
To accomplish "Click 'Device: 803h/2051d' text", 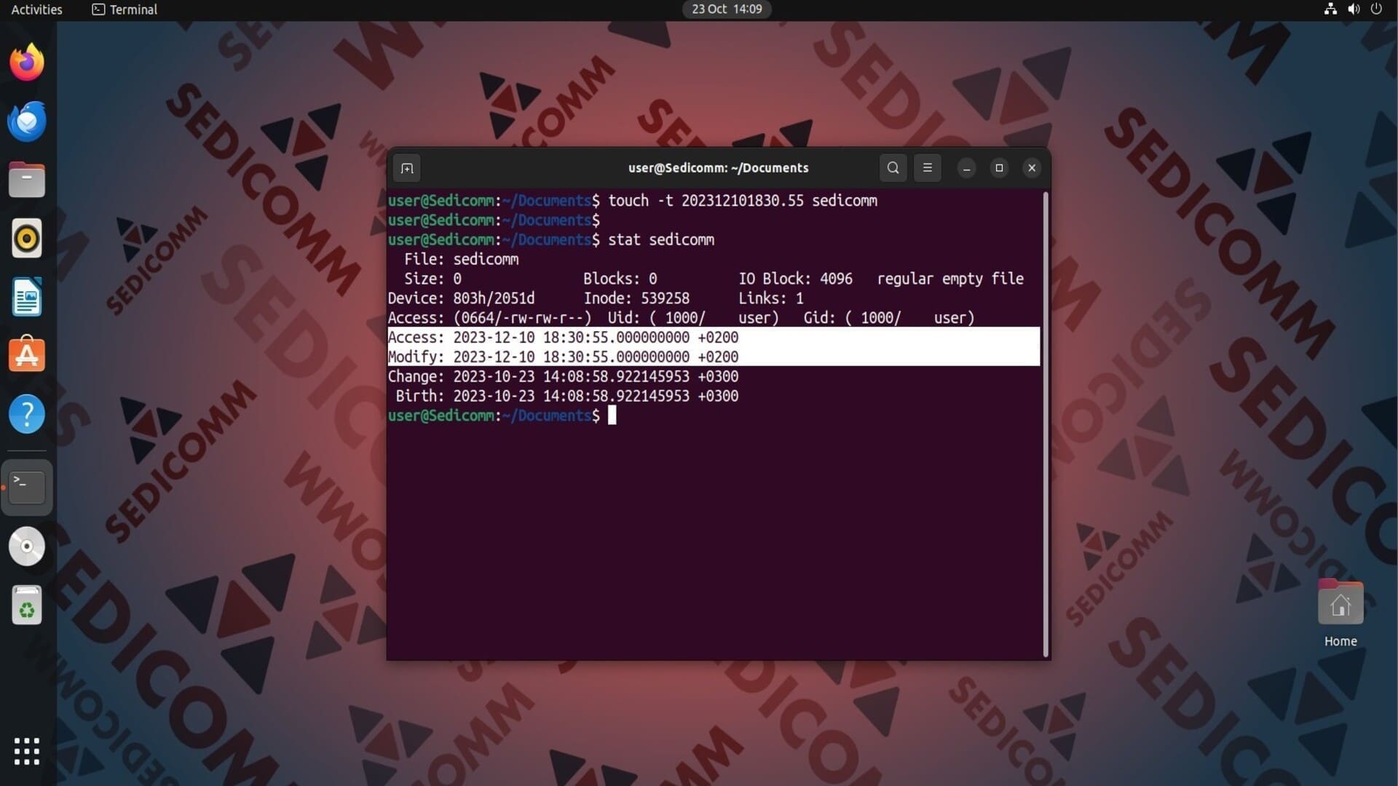I will pos(461,298).
